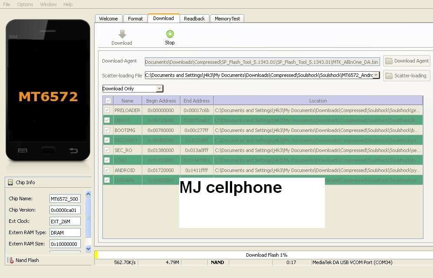Switch to the MemoryTest tab
Image resolution: width=433 pixels, height=278 pixels.
[x=227, y=19]
